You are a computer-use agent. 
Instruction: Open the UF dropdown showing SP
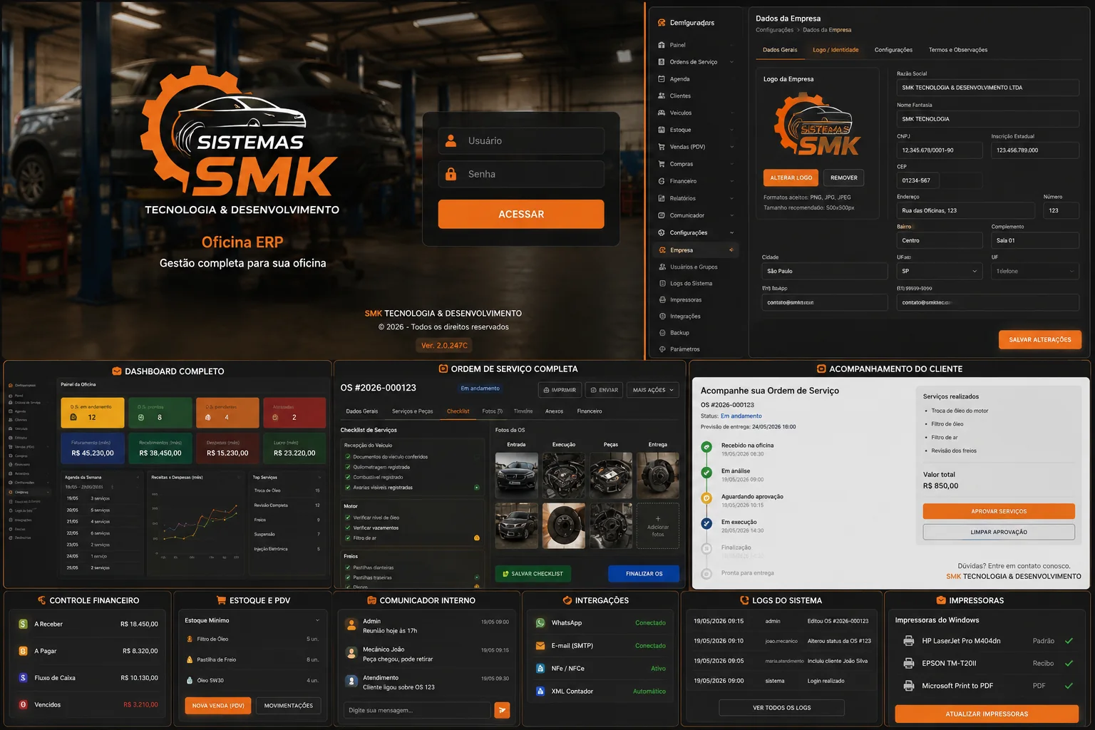(940, 271)
